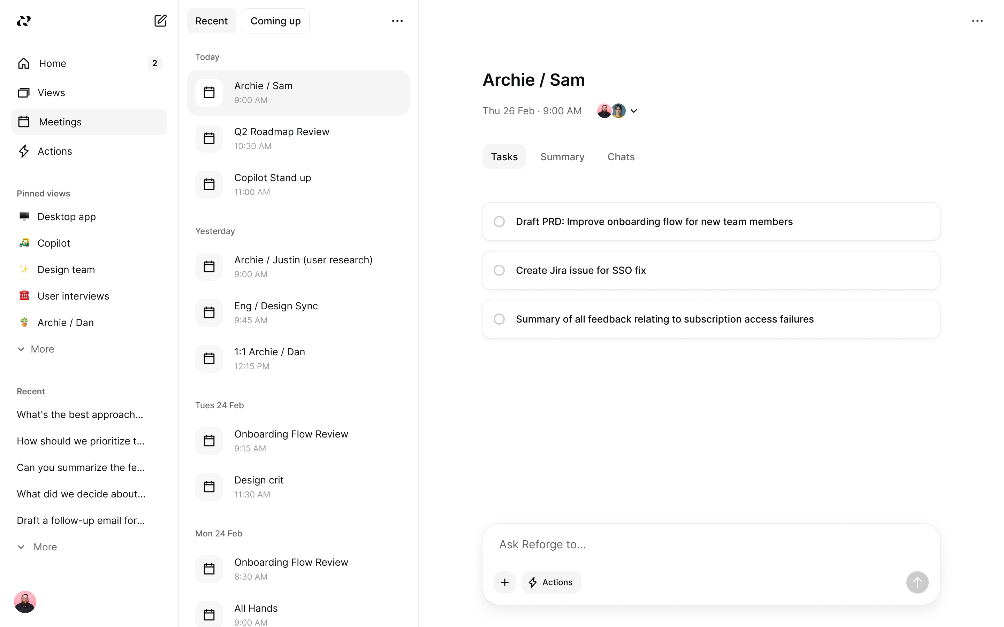Click calendar icon for Q2 Roadmap Review
Screen dimensions: 1004x627
[209, 139]
